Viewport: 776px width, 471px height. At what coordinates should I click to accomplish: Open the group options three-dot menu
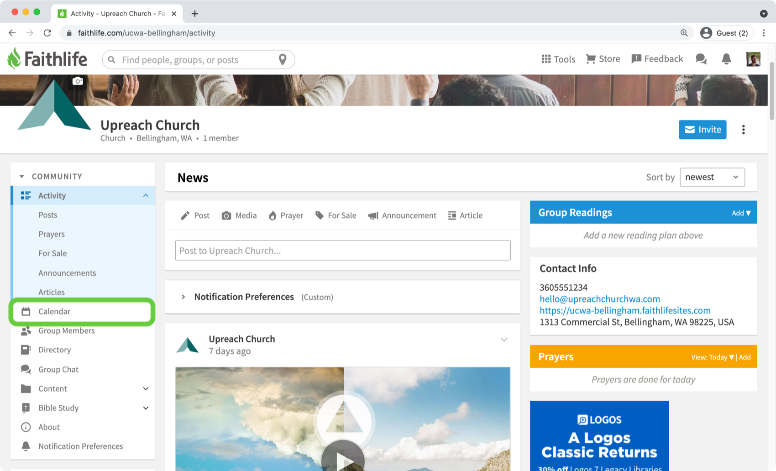coord(744,130)
